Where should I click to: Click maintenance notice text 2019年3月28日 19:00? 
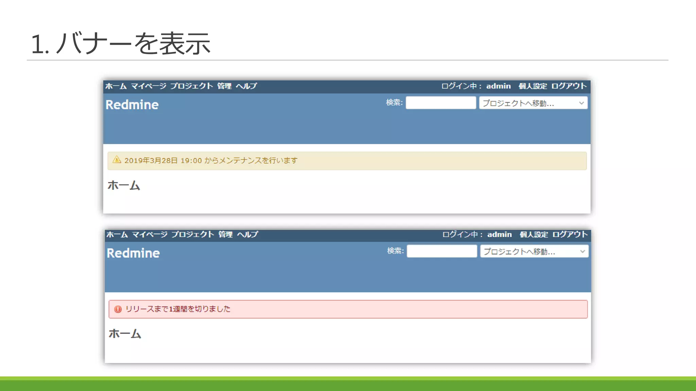pos(163,161)
